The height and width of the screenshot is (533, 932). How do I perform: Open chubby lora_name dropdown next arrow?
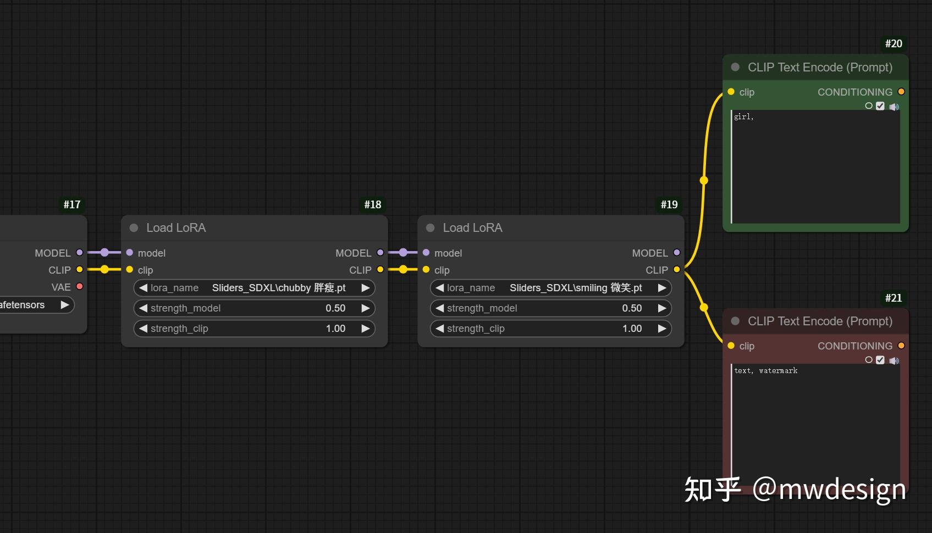point(365,288)
